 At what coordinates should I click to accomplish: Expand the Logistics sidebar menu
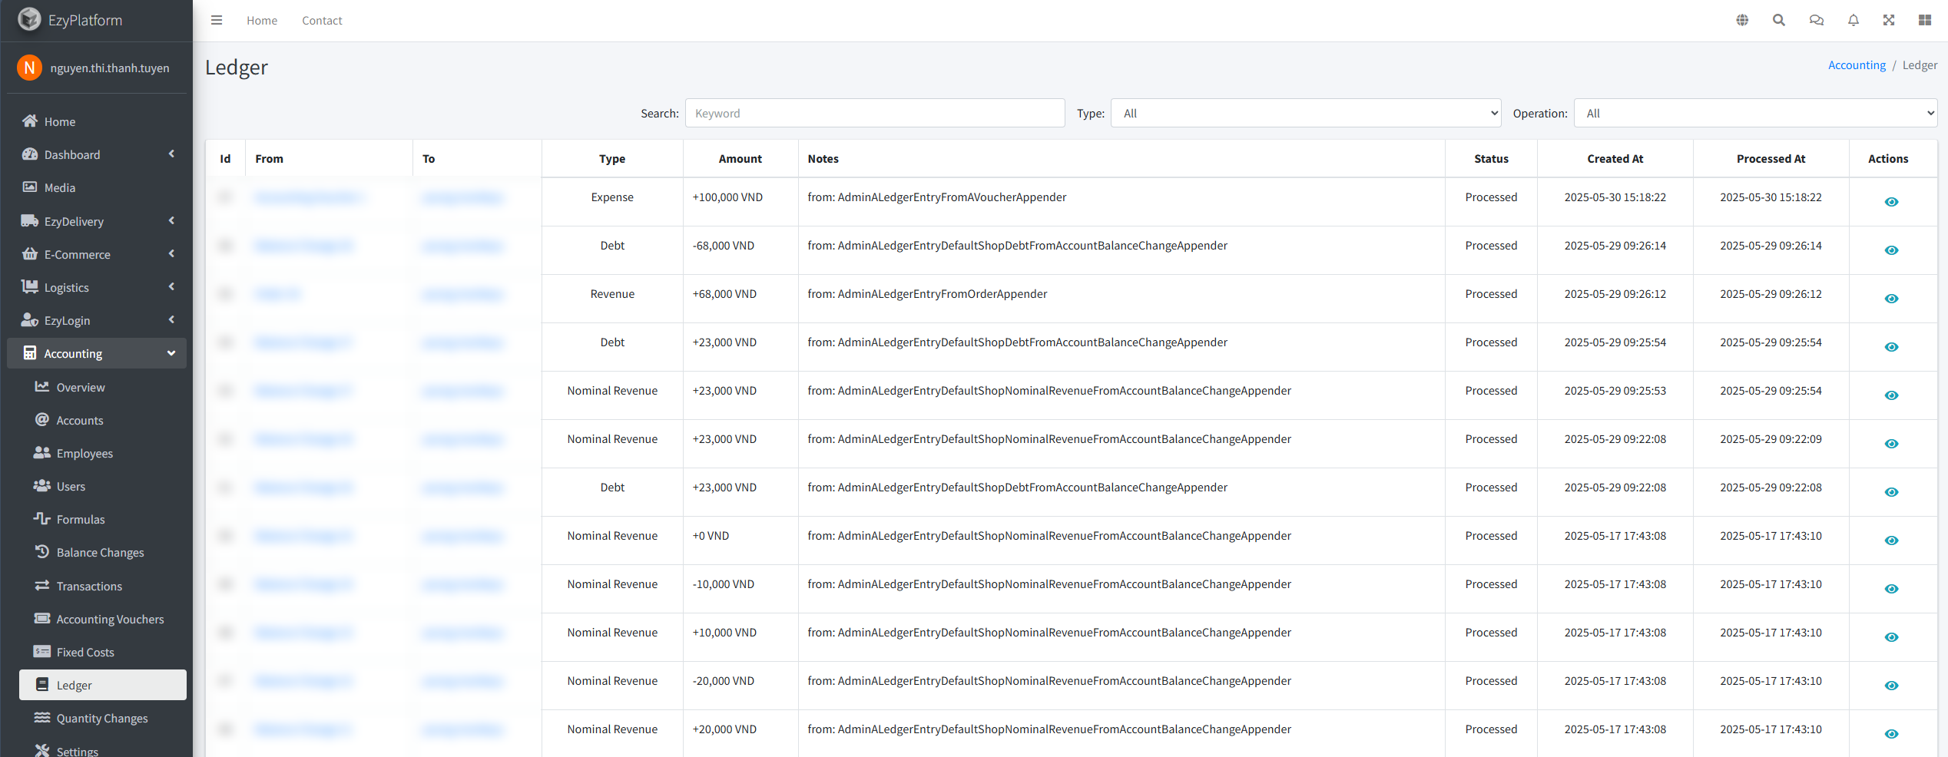click(x=97, y=287)
